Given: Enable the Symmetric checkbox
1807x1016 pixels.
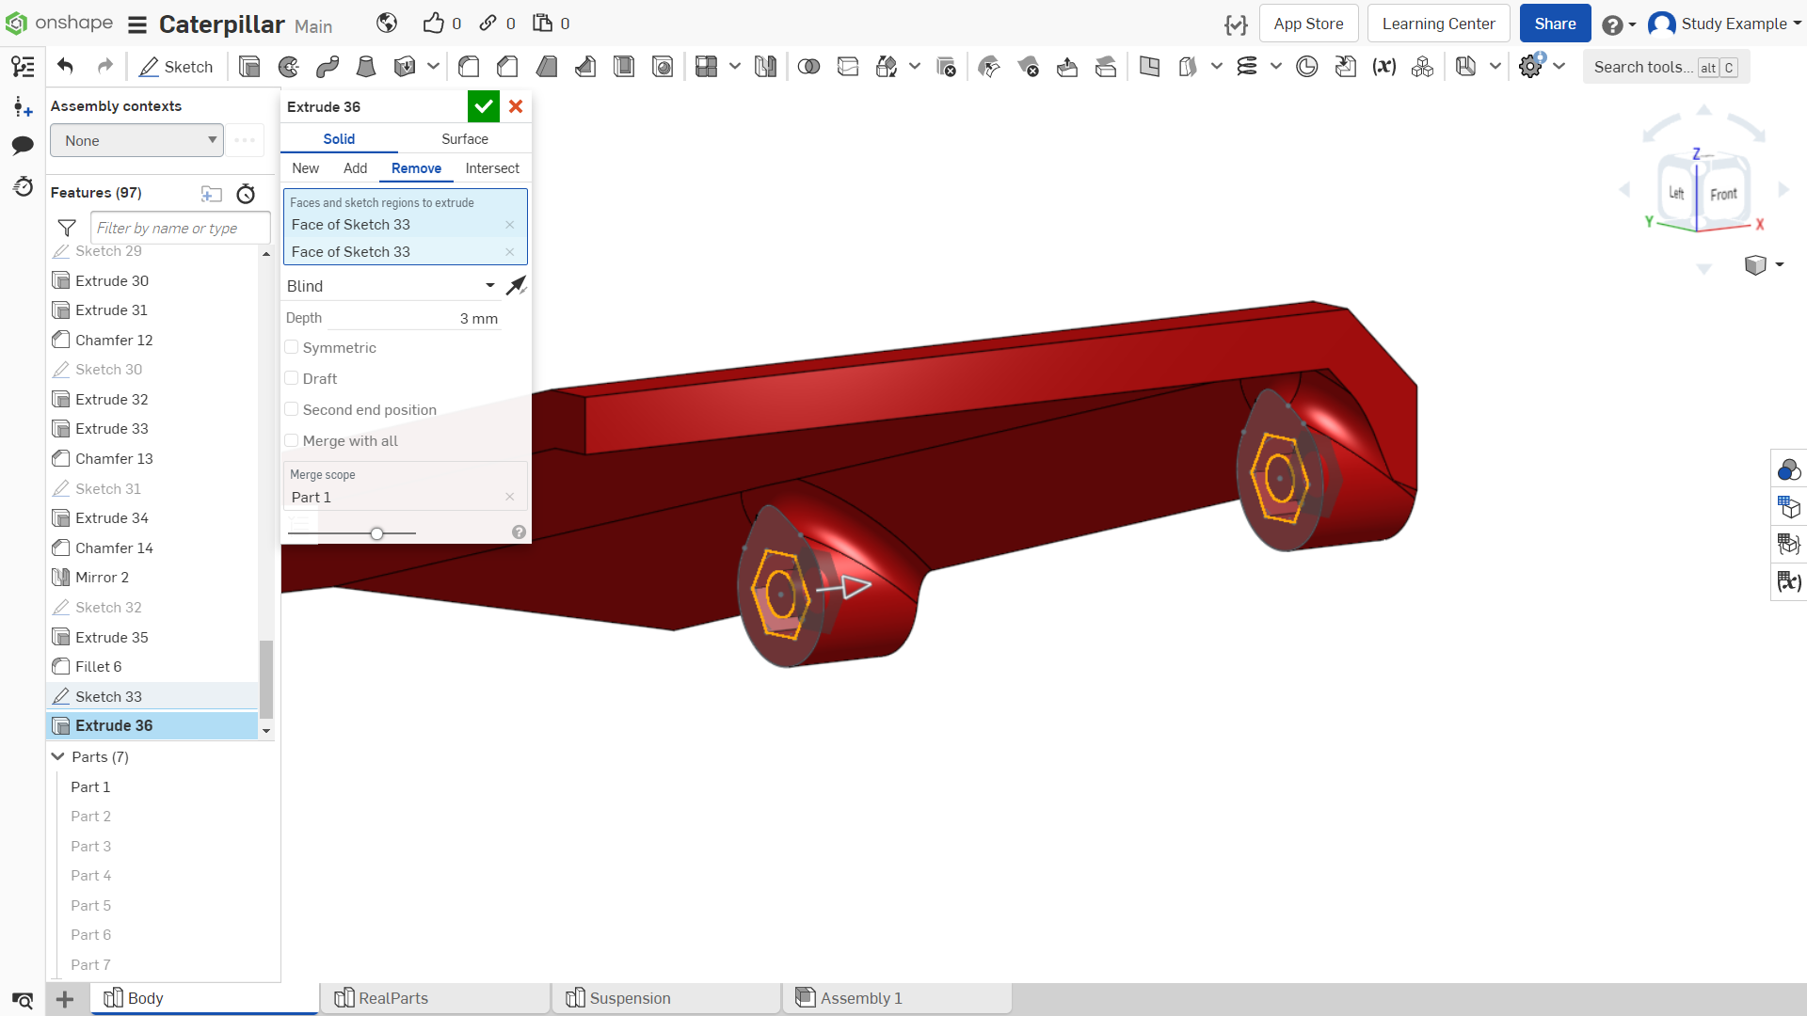Looking at the screenshot, I should tap(292, 347).
